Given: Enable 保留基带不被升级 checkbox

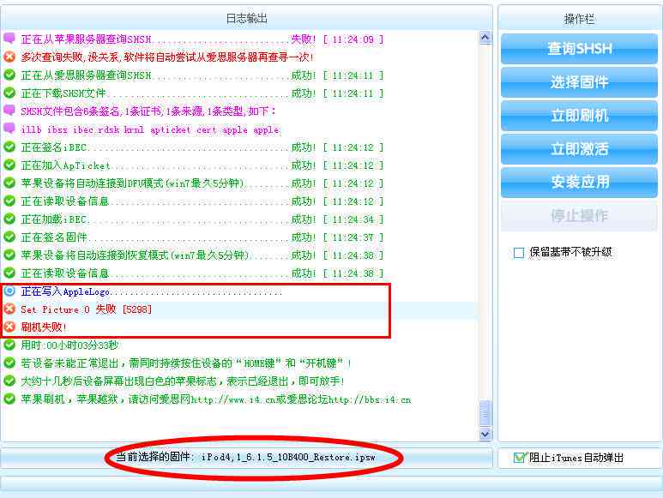Looking at the screenshot, I should click(x=518, y=253).
